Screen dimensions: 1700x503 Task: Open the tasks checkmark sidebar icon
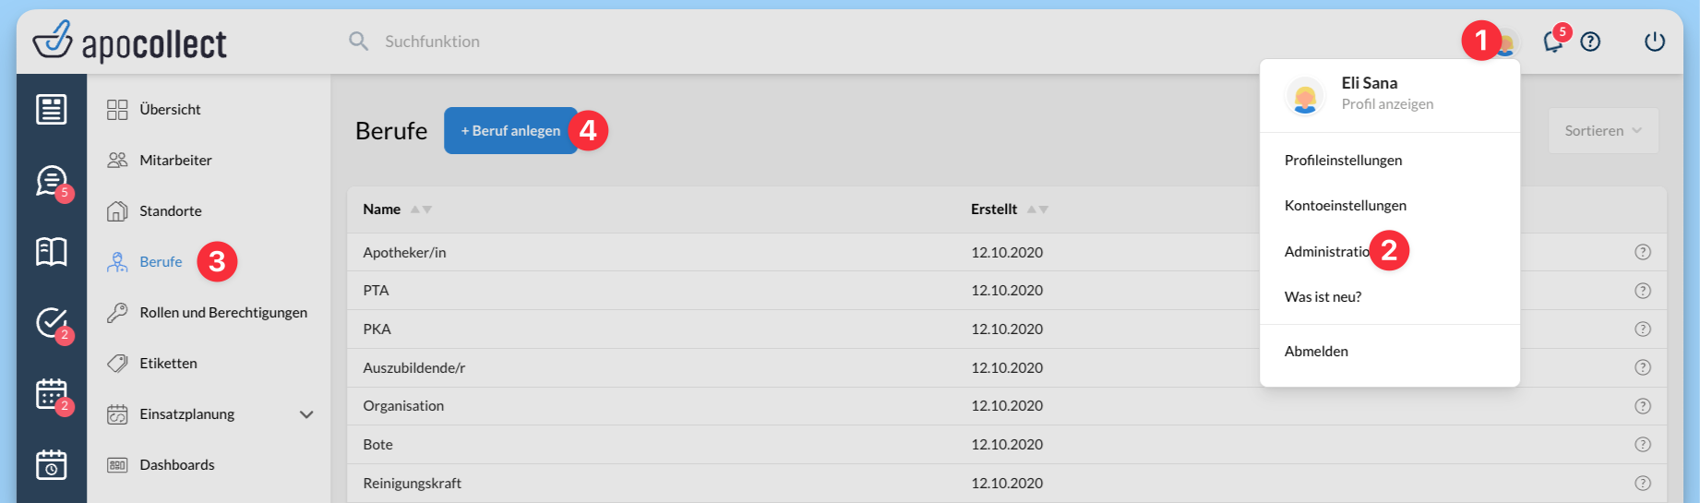click(51, 322)
